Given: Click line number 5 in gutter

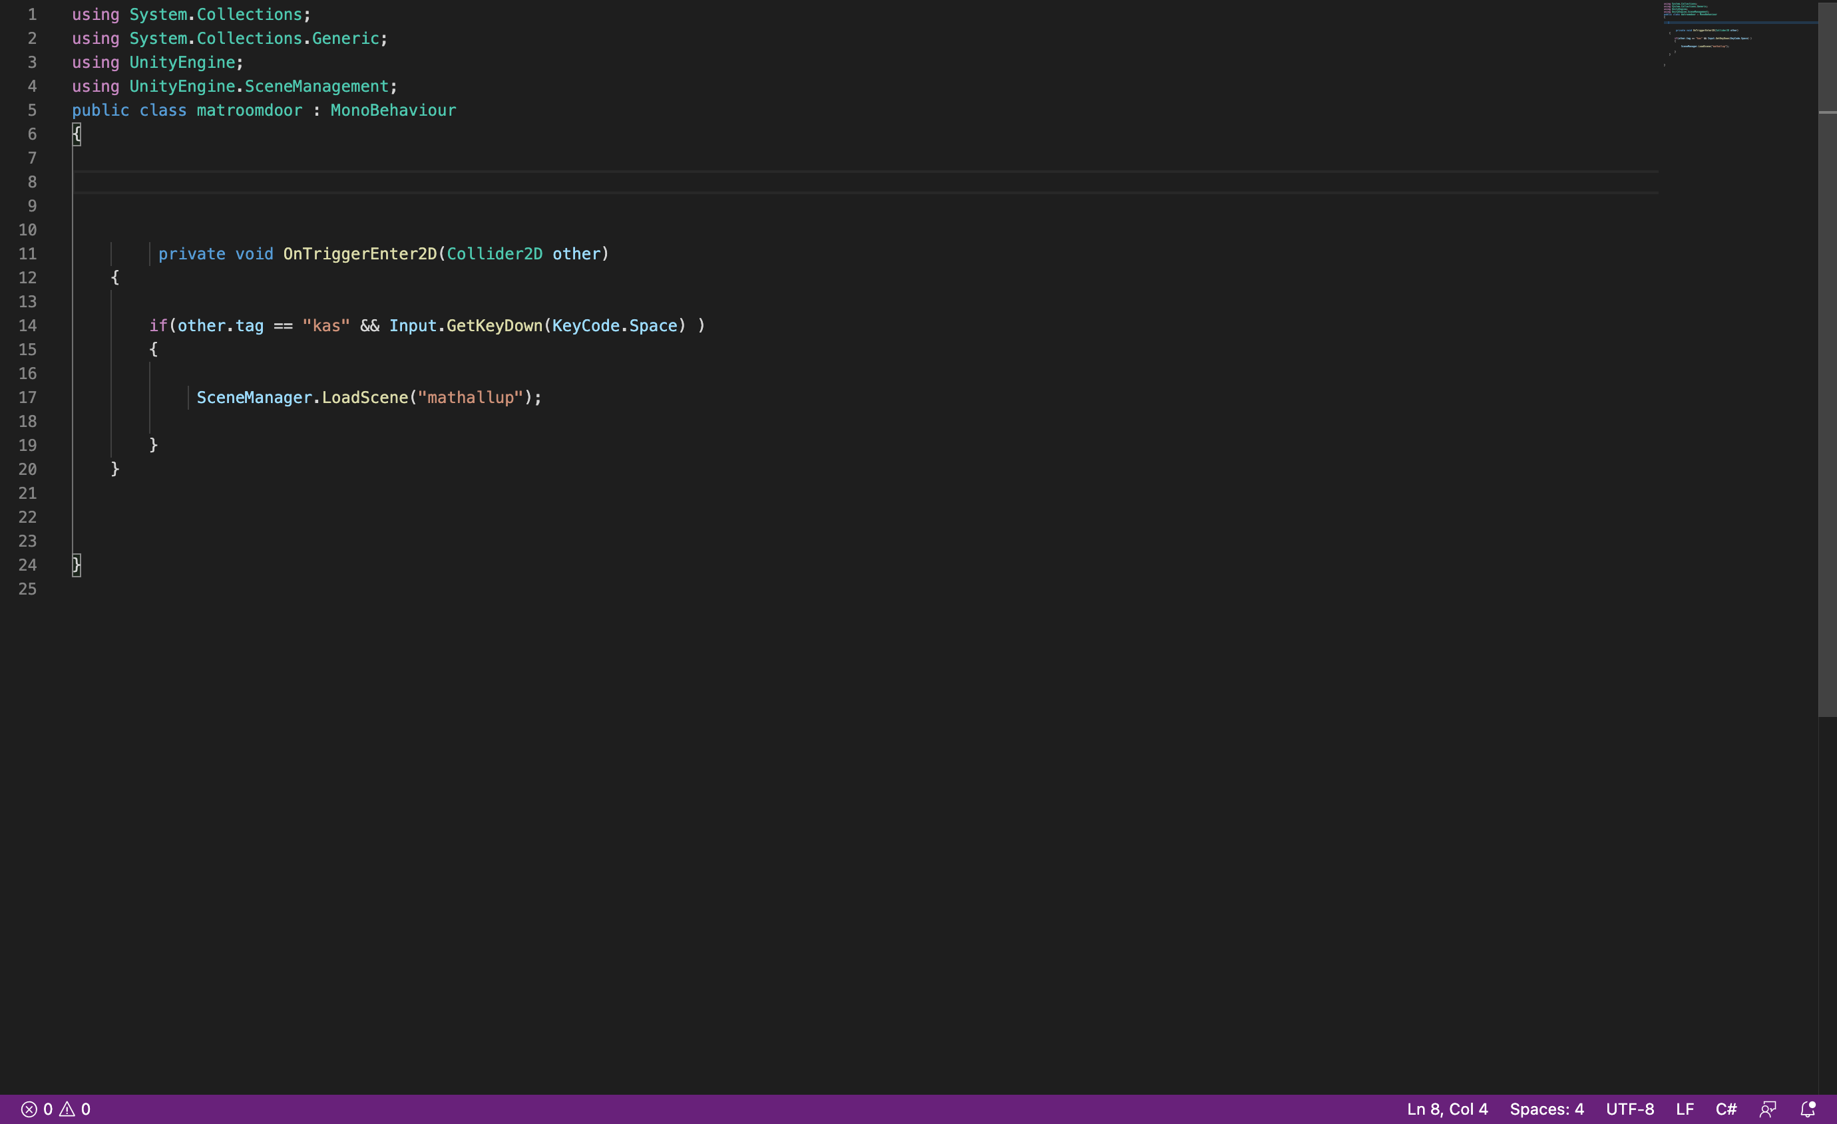Looking at the screenshot, I should click(x=32, y=110).
